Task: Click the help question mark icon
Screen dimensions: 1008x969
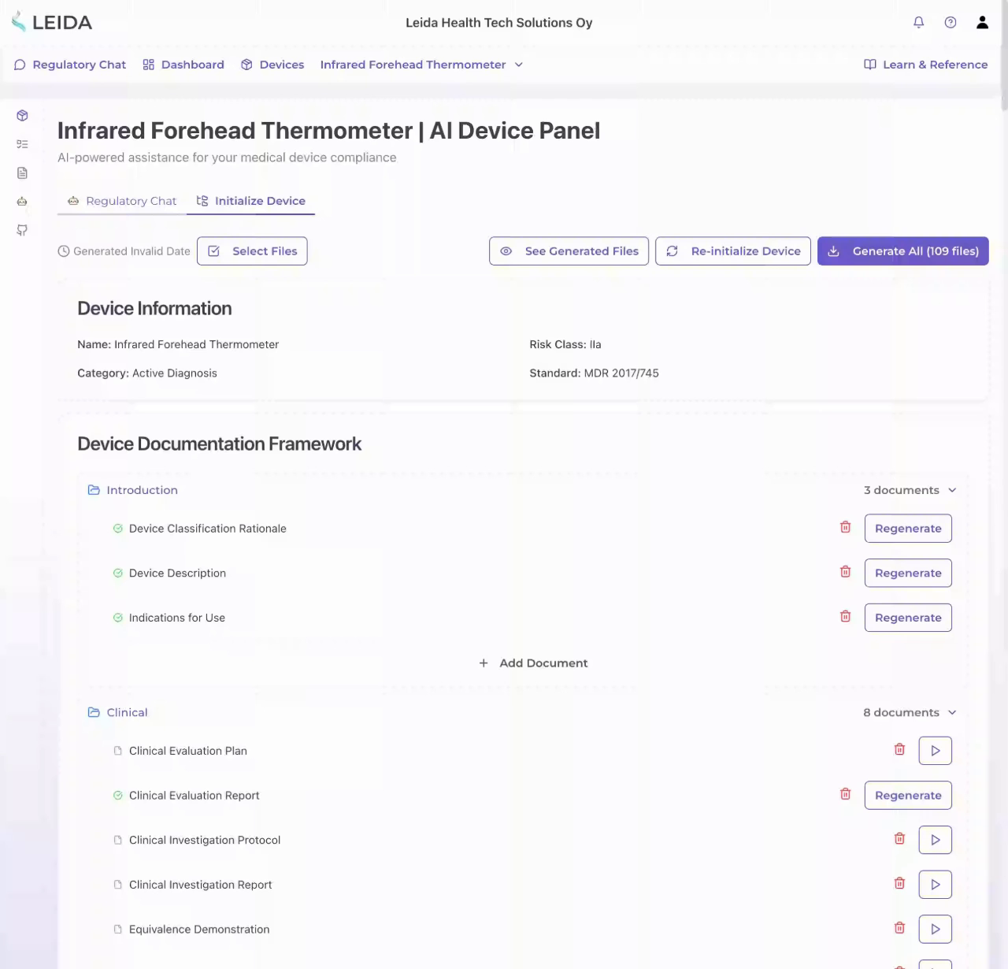Action: pyautogui.click(x=951, y=22)
